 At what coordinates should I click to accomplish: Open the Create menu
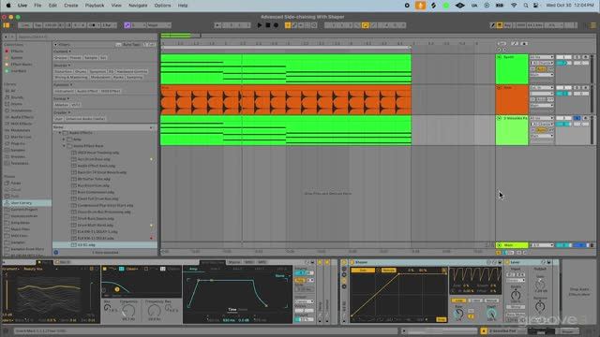coord(71,6)
